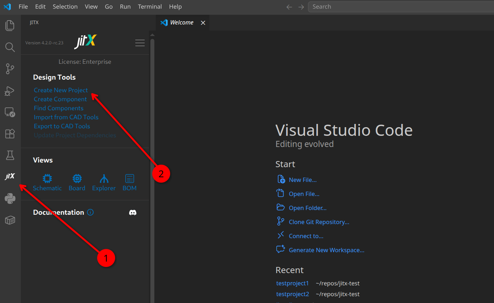Open the Python icon in activity bar
The width and height of the screenshot is (494, 303).
[10, 199]
